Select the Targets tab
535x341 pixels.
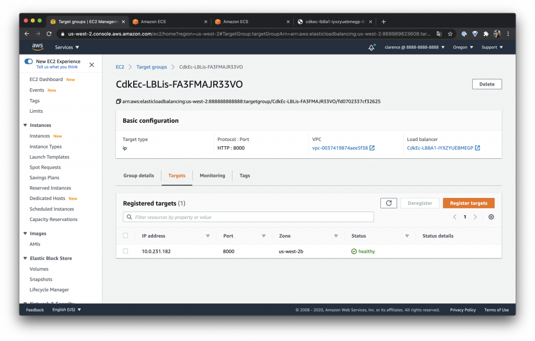[x=177, y=175]
